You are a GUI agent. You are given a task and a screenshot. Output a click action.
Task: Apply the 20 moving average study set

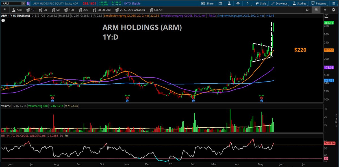(x=43, y=10)
